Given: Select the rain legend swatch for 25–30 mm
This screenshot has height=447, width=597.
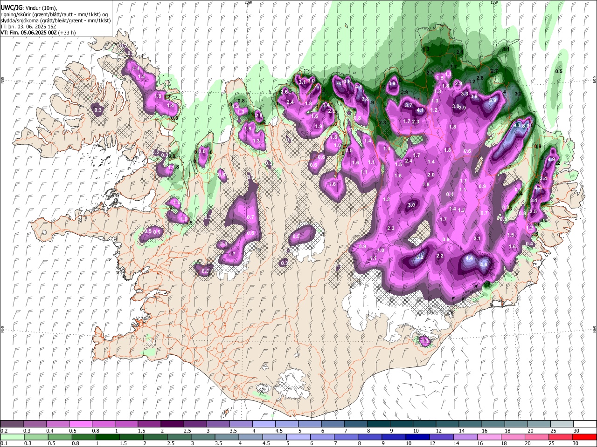Looking at the screenshot, I should pos(560,437).
